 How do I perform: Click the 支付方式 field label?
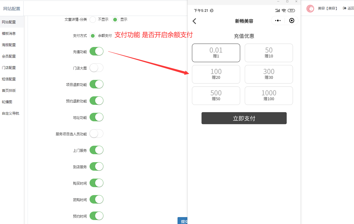coord(80,36)
